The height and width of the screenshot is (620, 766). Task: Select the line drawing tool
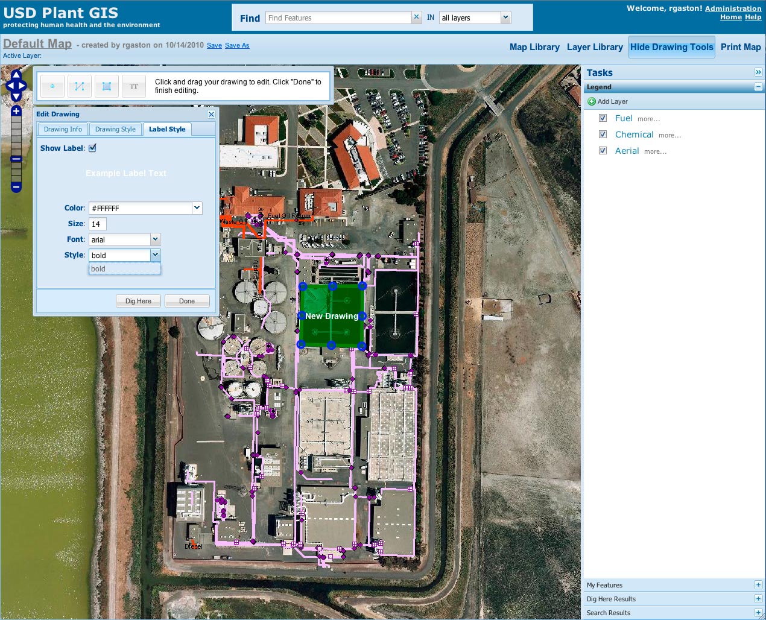click(79, 86)
